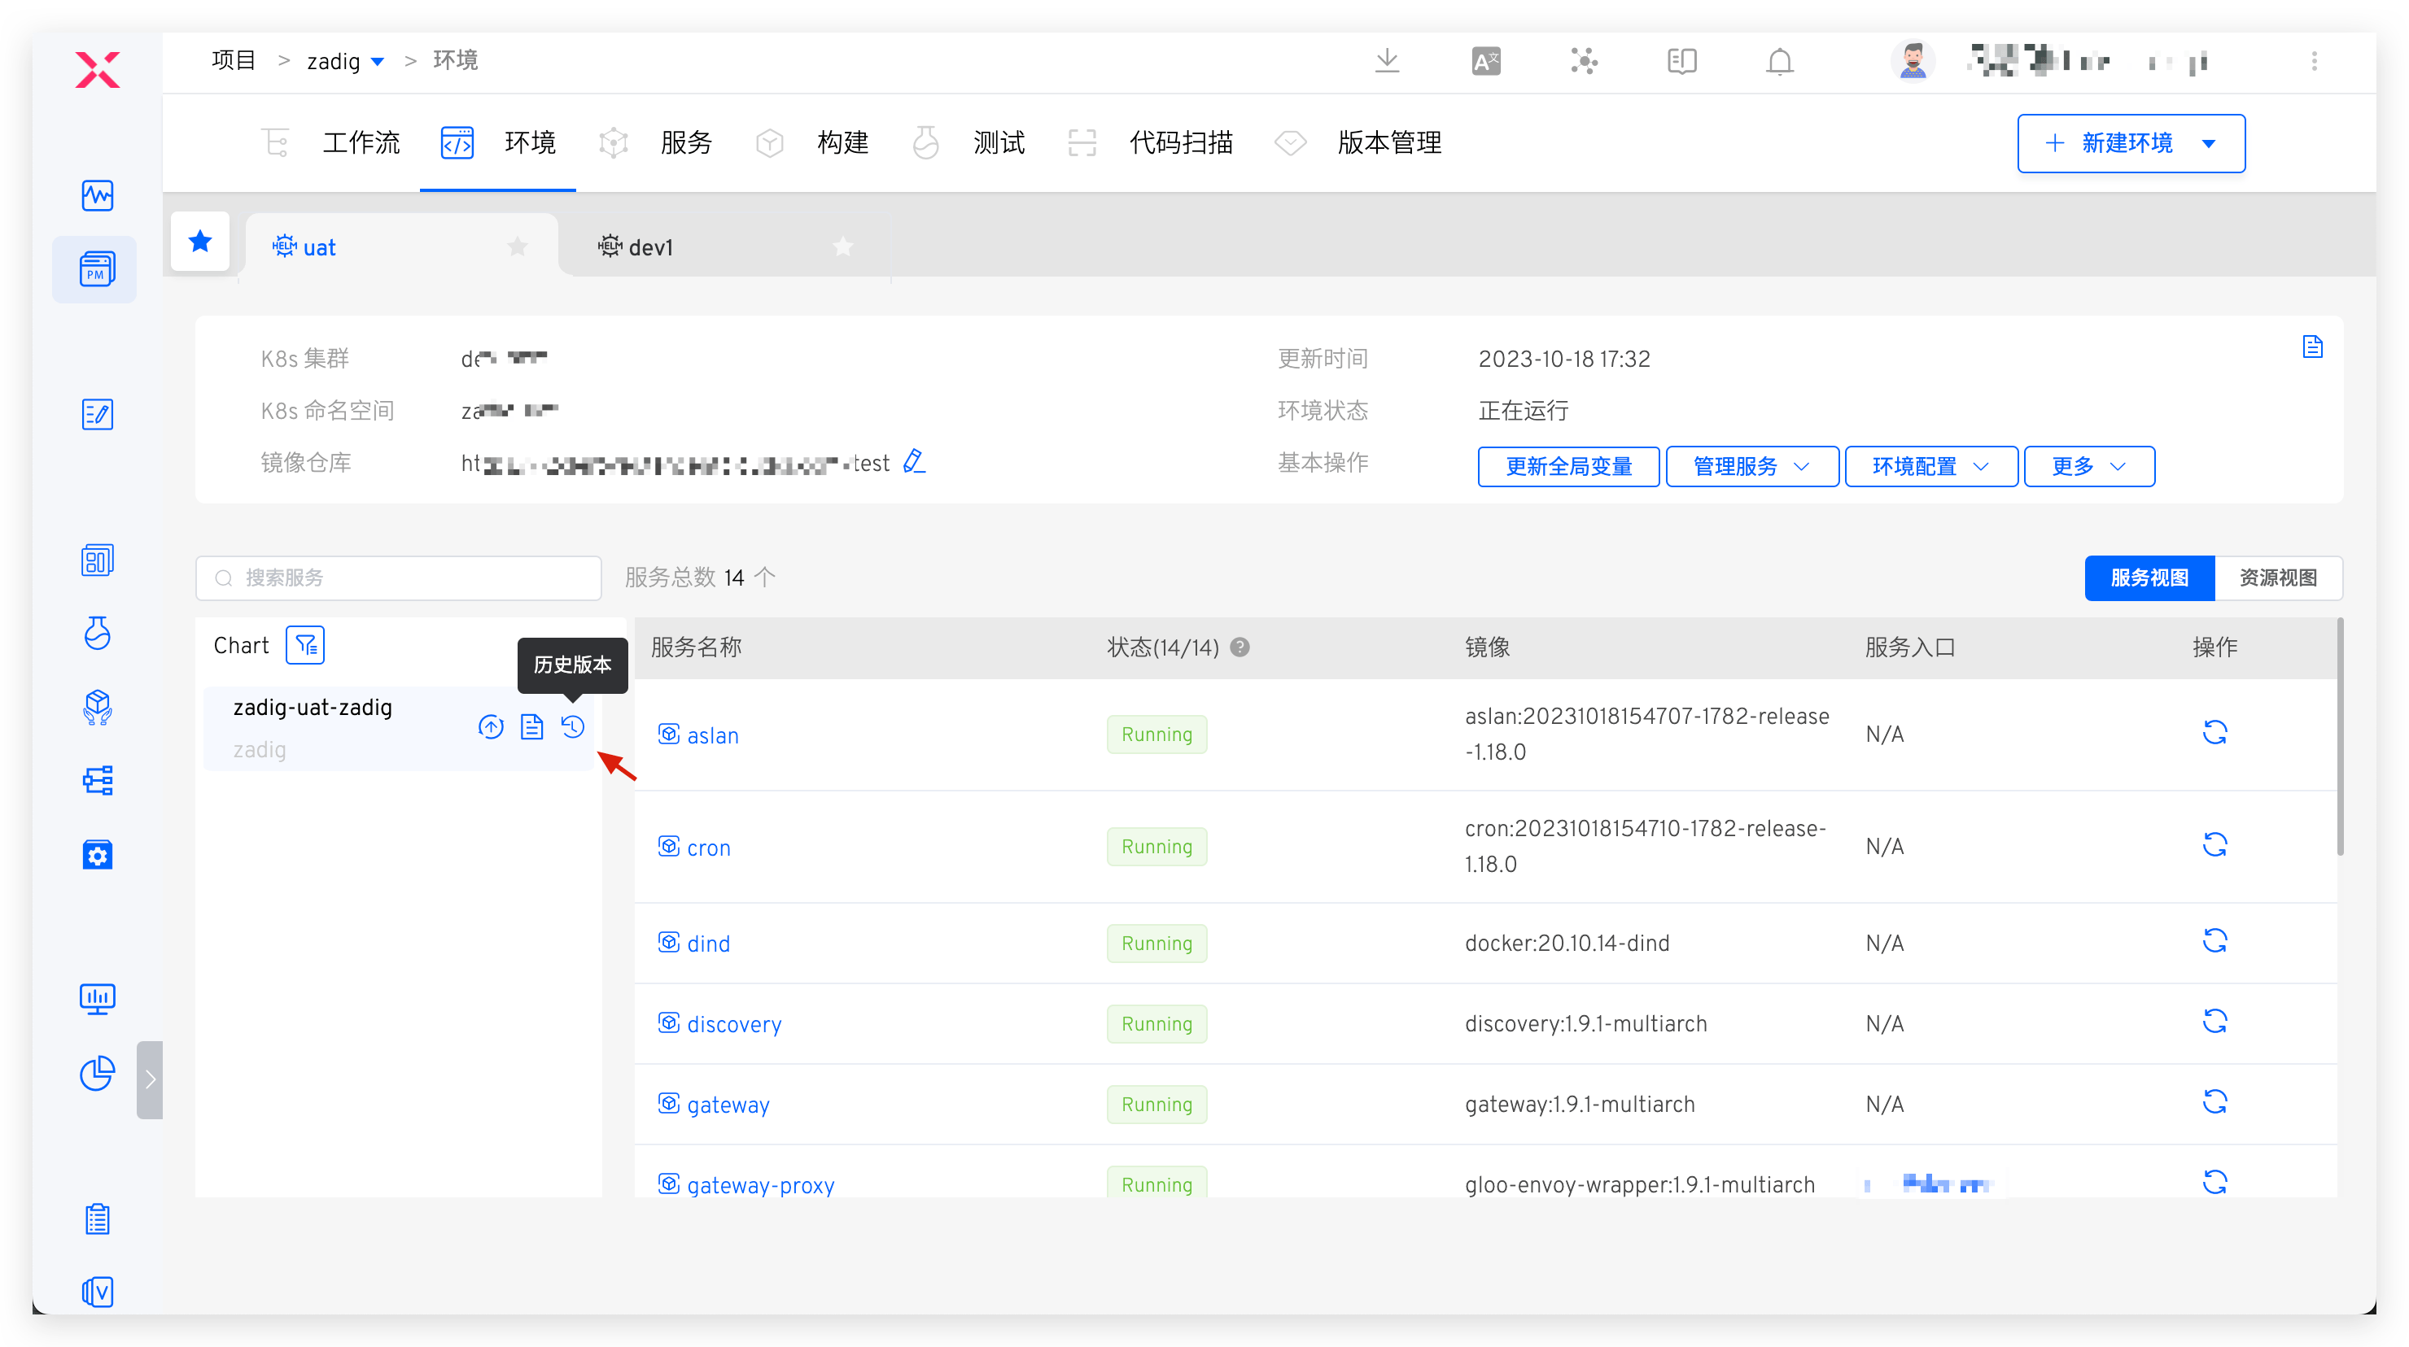Open the gateway service link

coord(728,1105)
